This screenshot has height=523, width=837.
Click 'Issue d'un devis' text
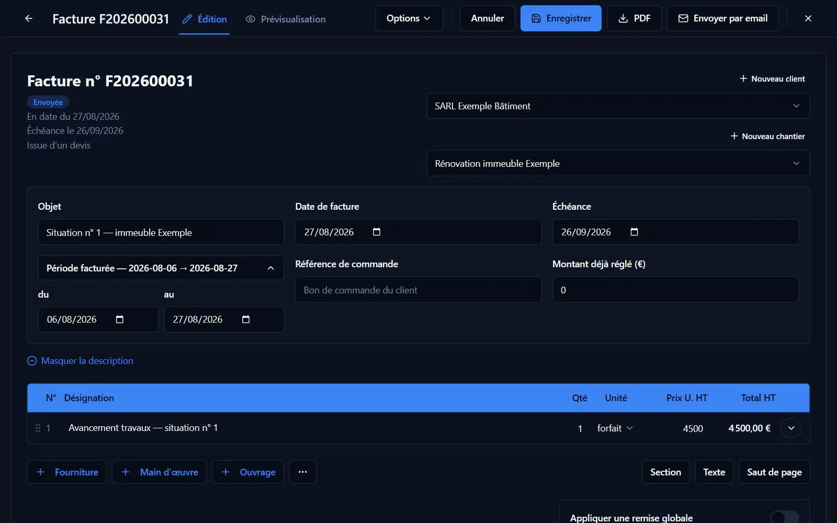click(x=59, y=145)
